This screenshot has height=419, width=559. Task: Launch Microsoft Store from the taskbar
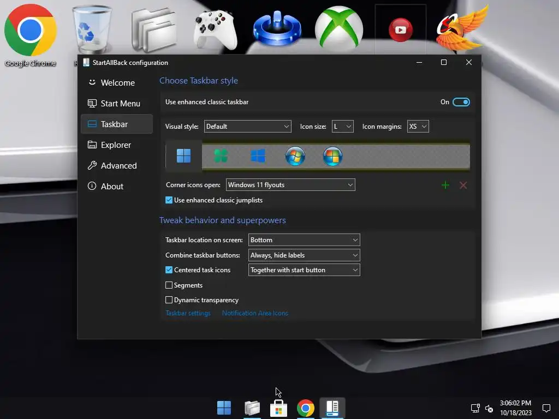279,408
